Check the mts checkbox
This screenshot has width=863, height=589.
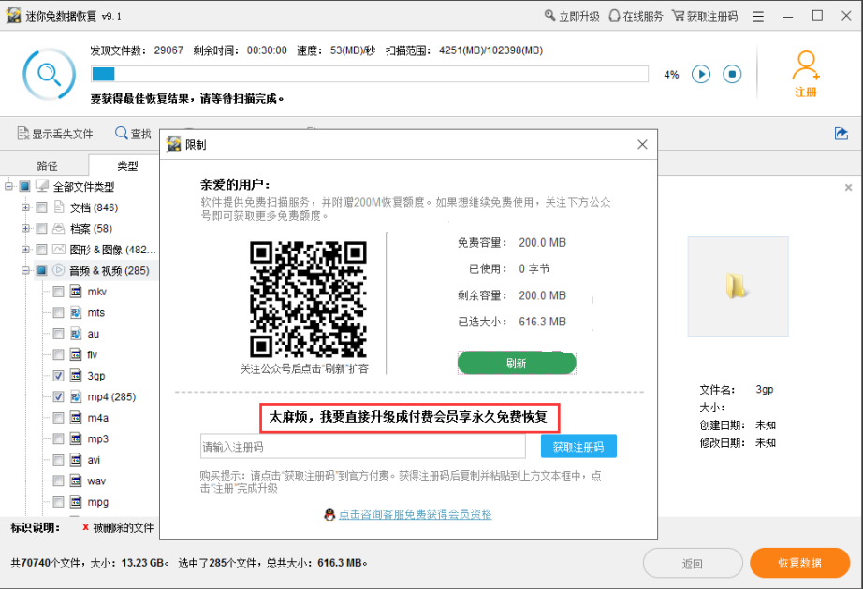coord(58,312)
